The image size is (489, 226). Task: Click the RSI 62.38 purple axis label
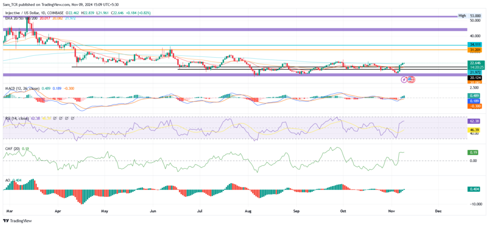(475, 121)
